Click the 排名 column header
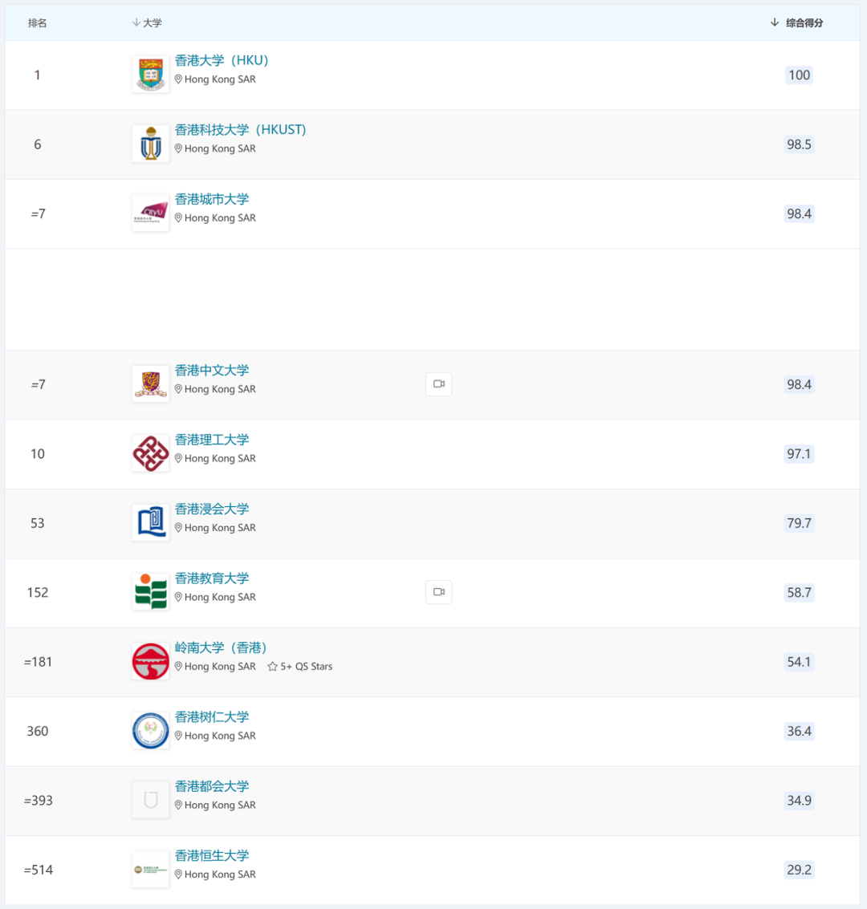867x909 pixels. 37,22
